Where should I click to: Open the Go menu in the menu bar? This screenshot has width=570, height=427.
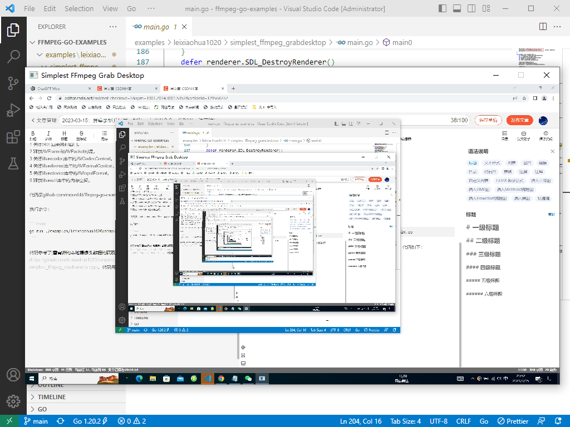pos(131,8)
